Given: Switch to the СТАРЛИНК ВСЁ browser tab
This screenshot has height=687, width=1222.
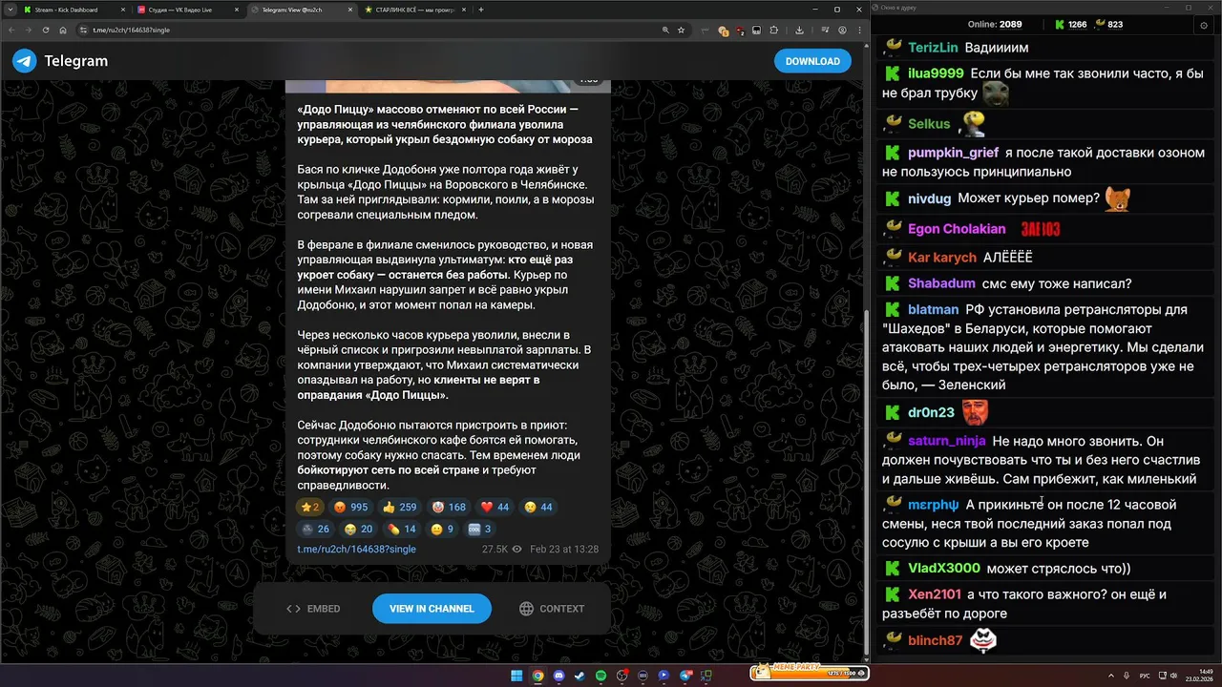Looking at the screenshot, I should [416, 10].
